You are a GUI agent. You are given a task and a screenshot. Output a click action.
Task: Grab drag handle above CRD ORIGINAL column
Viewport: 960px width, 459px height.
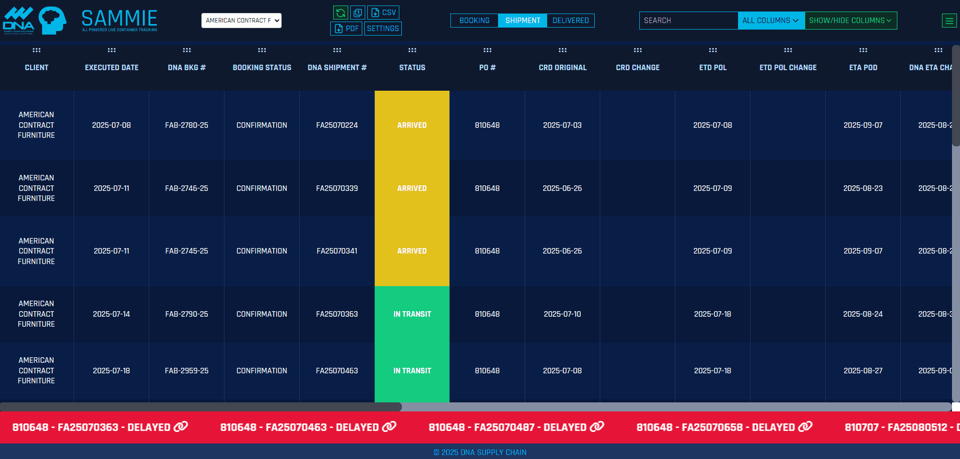pyautogui.click(x=563, y=50)
